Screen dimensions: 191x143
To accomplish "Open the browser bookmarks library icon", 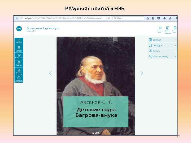I will (x=153, y=18).
